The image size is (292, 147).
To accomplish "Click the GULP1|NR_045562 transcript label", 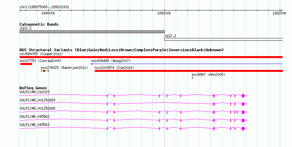I will (35, 116).
